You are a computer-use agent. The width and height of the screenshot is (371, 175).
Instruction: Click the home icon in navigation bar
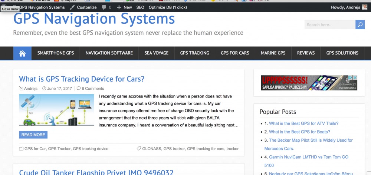coord(22,53)
